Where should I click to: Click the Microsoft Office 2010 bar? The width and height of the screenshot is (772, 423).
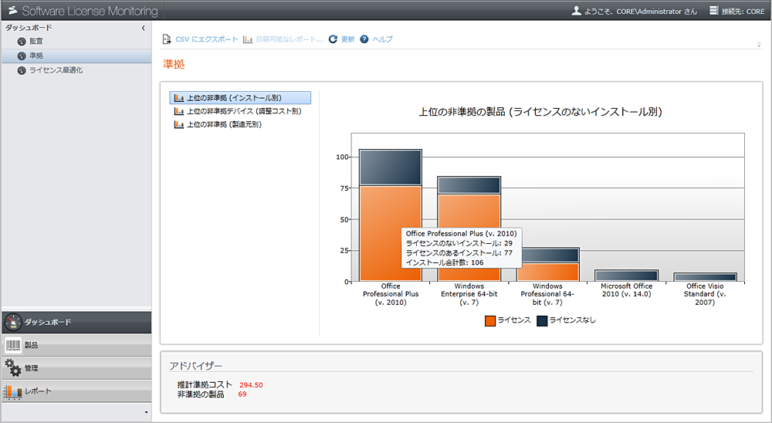tap(626, 276)
